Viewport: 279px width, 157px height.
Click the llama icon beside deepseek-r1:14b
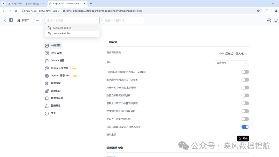click(49, 28)
